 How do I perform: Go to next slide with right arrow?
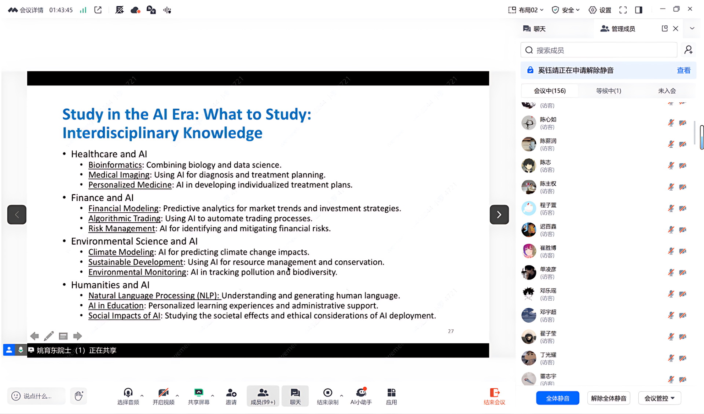[499, 215]
